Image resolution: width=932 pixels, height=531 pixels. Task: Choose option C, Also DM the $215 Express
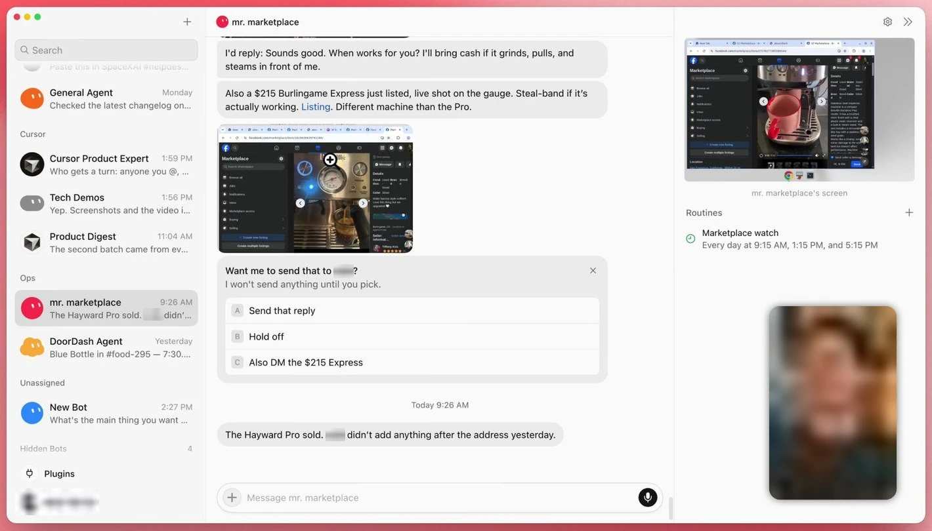click(412, 362)
